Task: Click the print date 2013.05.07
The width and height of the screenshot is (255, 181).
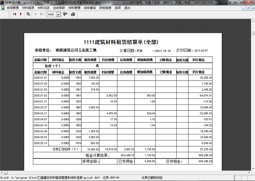Action: click(x=201, y=51)
